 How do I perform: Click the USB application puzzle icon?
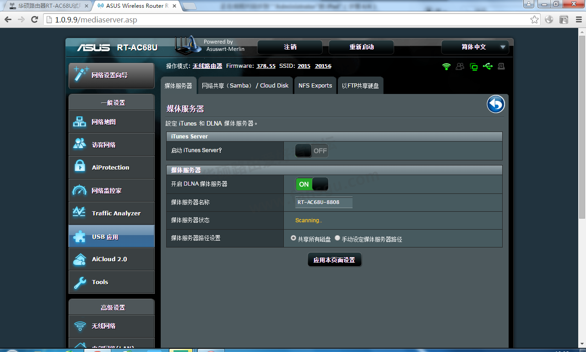coord(80,236)
